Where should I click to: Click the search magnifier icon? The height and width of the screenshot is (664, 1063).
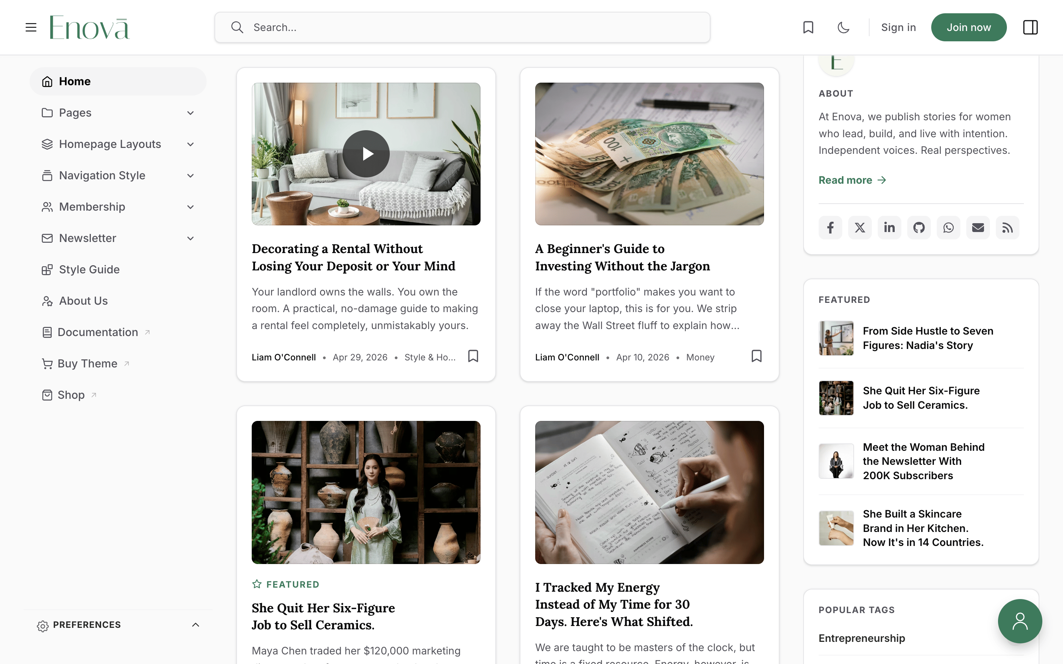[237, 27]
